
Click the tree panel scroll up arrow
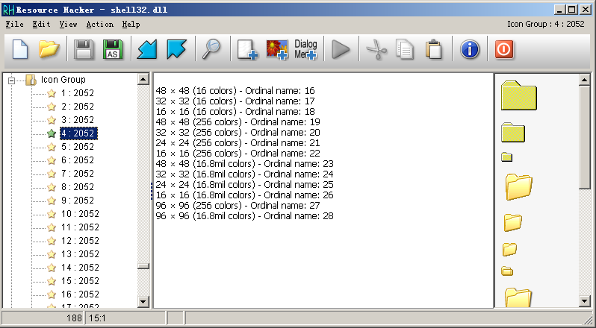pyautogui.click(x=143, y=79)
